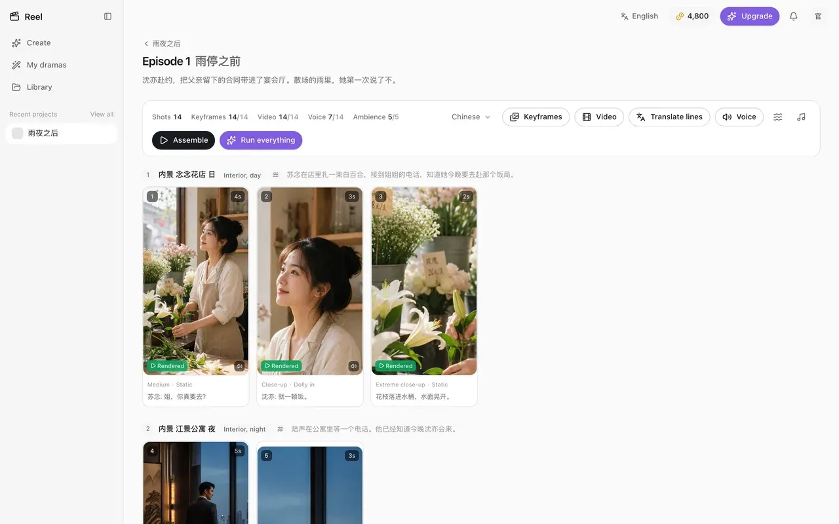Check the 4,800 credits balance
Viewport: 839px width, 524px height.
pyautogui.click(x=692, y=16)
